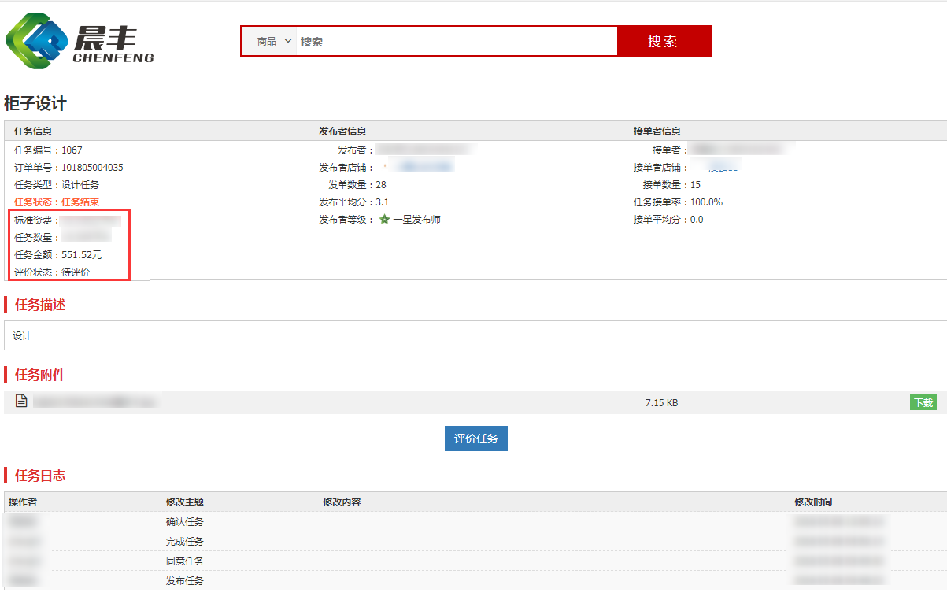Select the 修改主题 column header
947x596 pixels.
point(184,502)
